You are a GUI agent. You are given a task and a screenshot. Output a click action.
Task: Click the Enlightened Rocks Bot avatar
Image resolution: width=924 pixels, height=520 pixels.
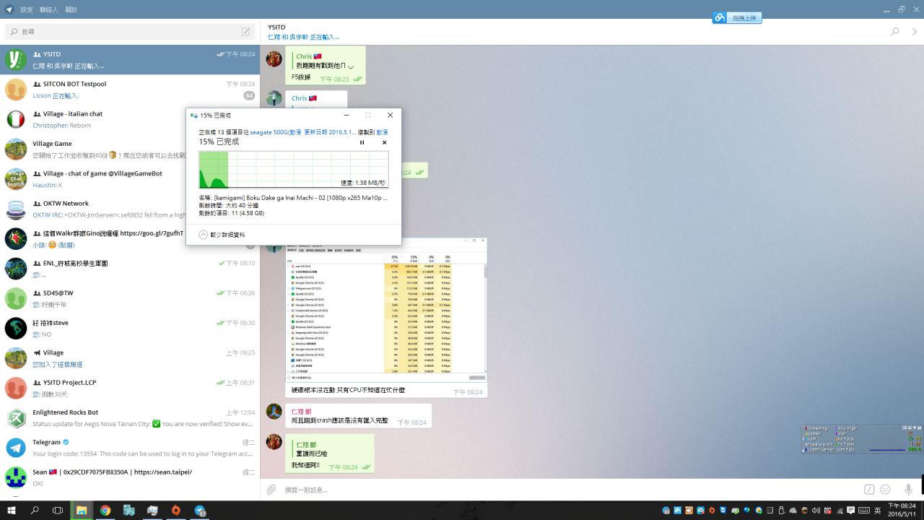coord(16,417)
